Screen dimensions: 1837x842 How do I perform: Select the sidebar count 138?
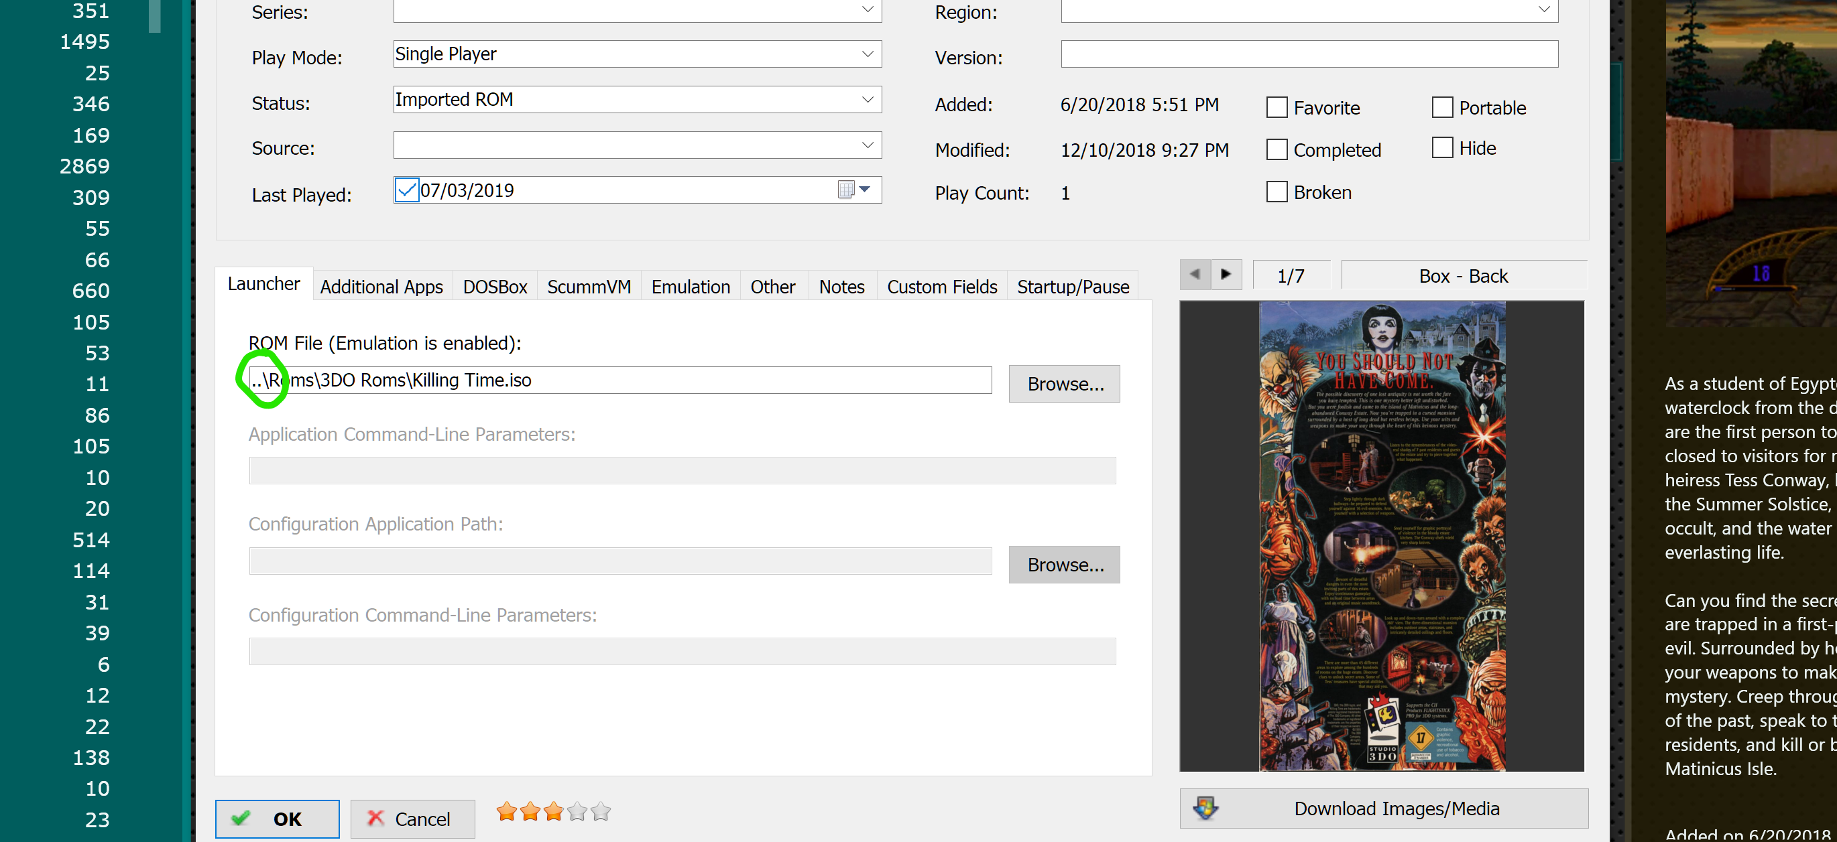[91, 758]
